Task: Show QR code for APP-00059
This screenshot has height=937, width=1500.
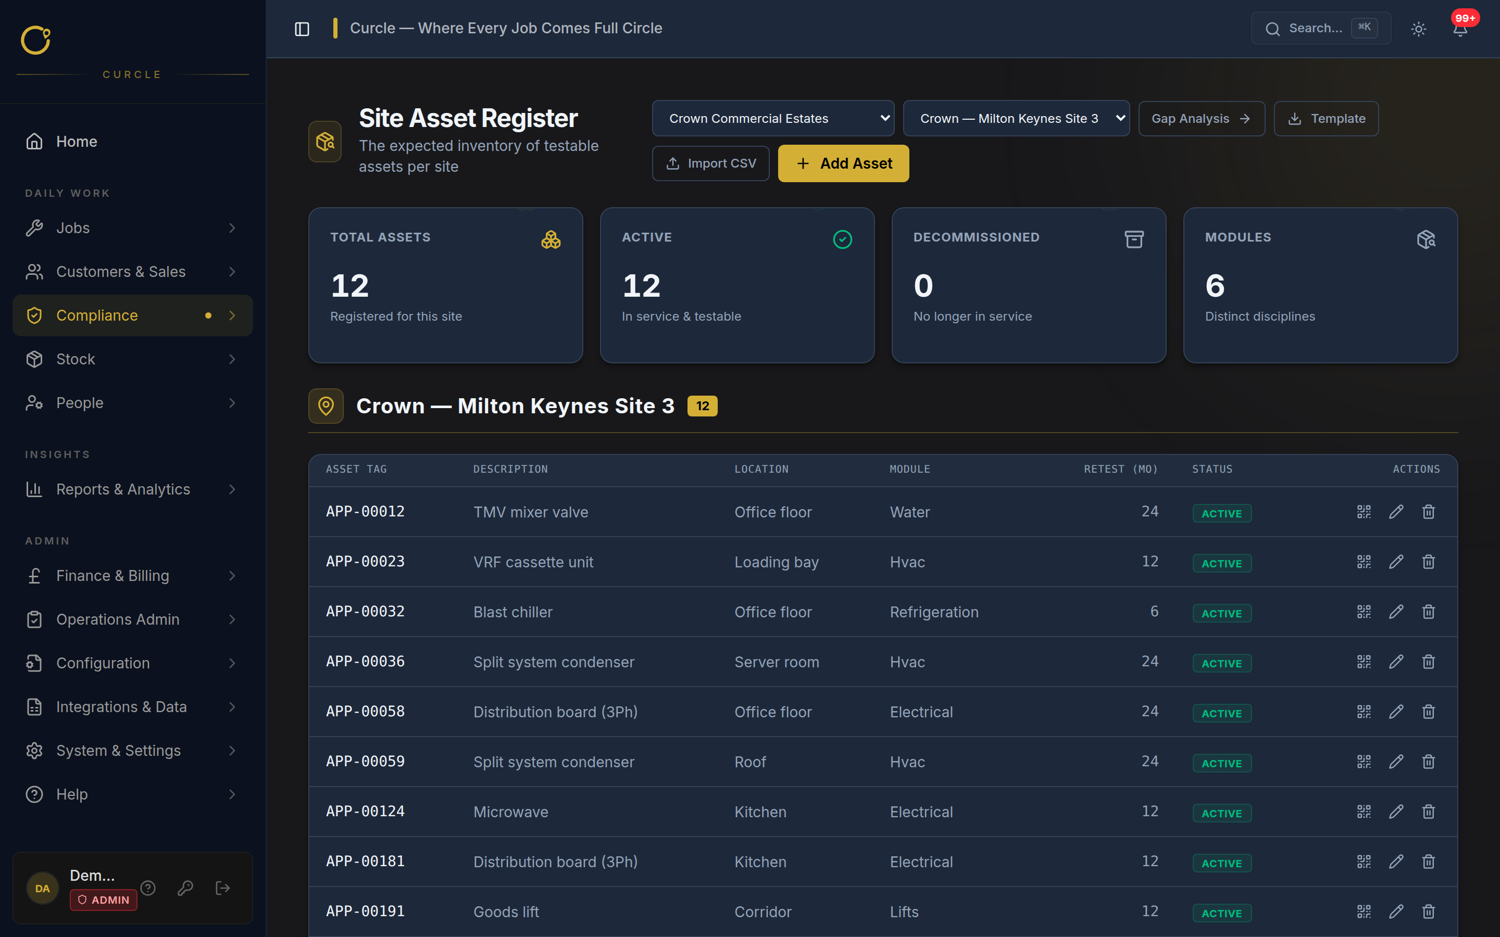Action: [x=1364, y=762]
